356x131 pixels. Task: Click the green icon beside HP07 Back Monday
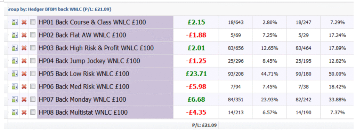[x=15, y=99]
